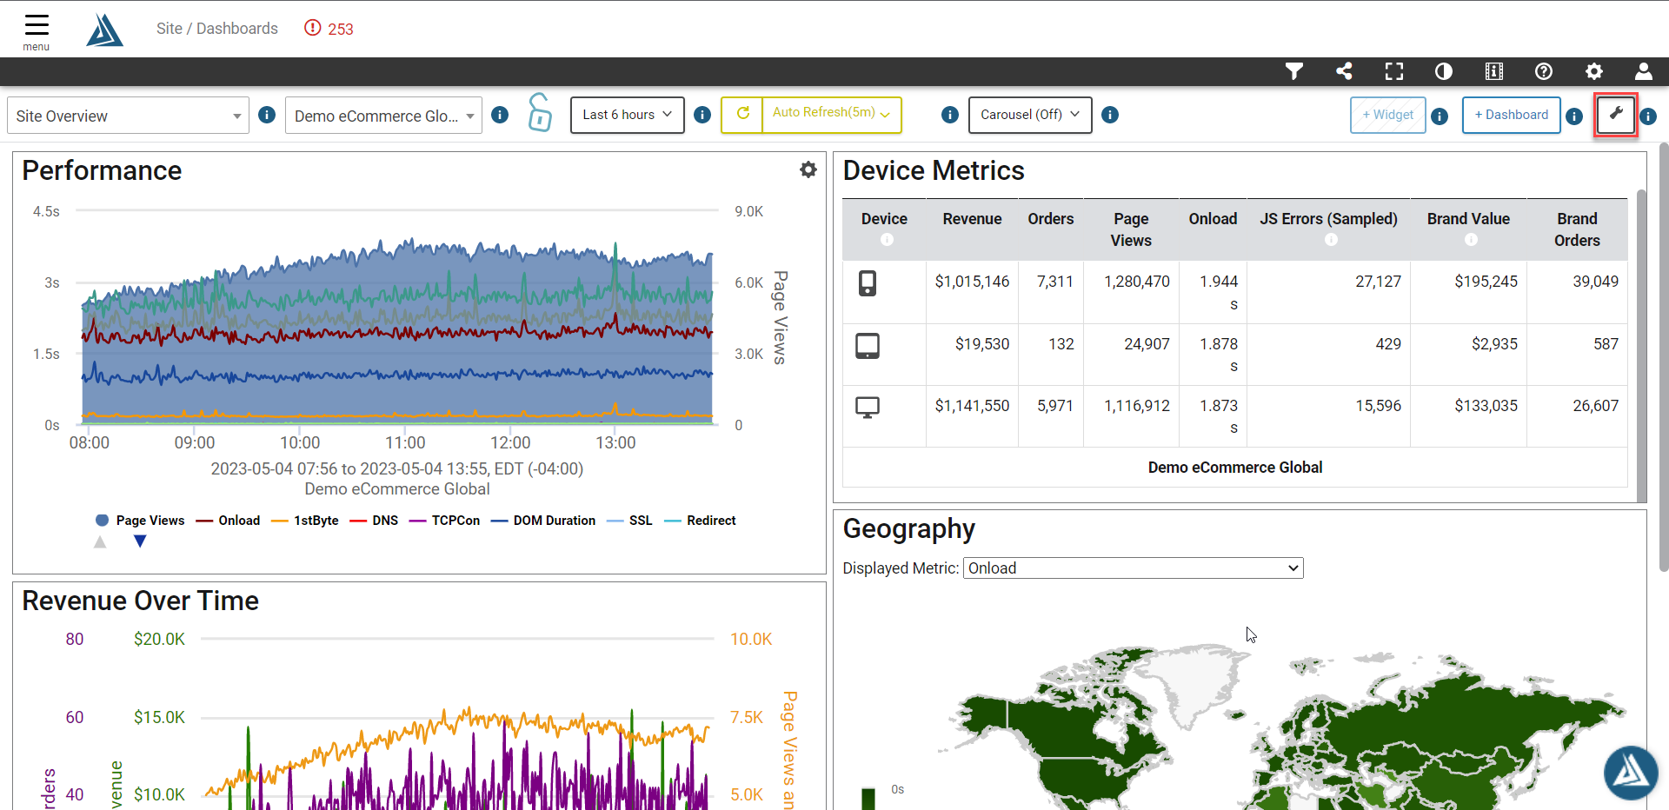The width and height of the screenshot is (1669, 810).
Task: Open the hamburger menu
Action: click(37, 32)
